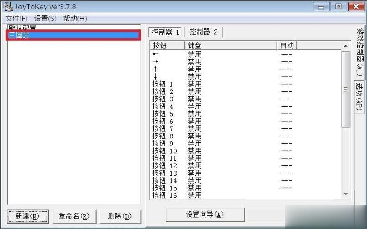This screenshot has width=367, height=229.
Task: Select the 按钮 11 row
Action: click(x=245, y=158)
